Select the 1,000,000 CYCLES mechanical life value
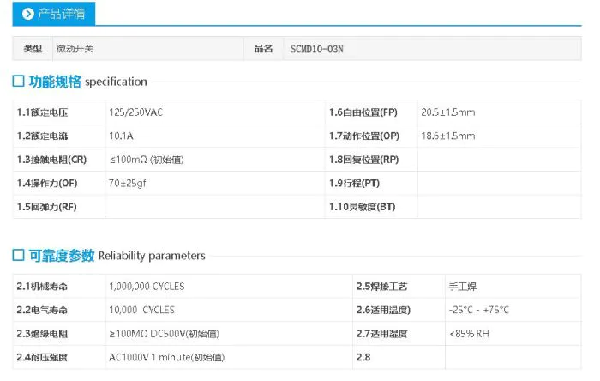This screenshot has width=600, height=381. [147, 287]
